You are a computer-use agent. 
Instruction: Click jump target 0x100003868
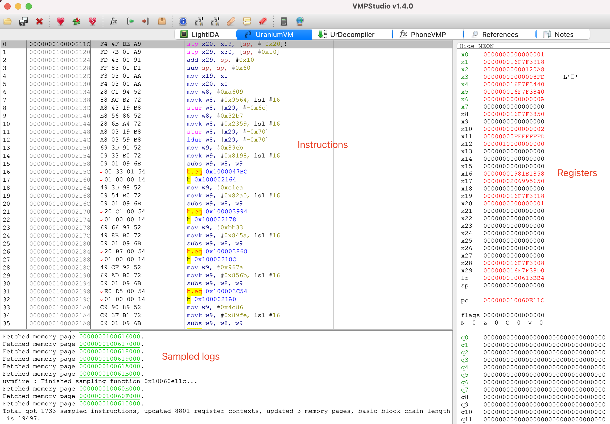(x=226, y=251)
